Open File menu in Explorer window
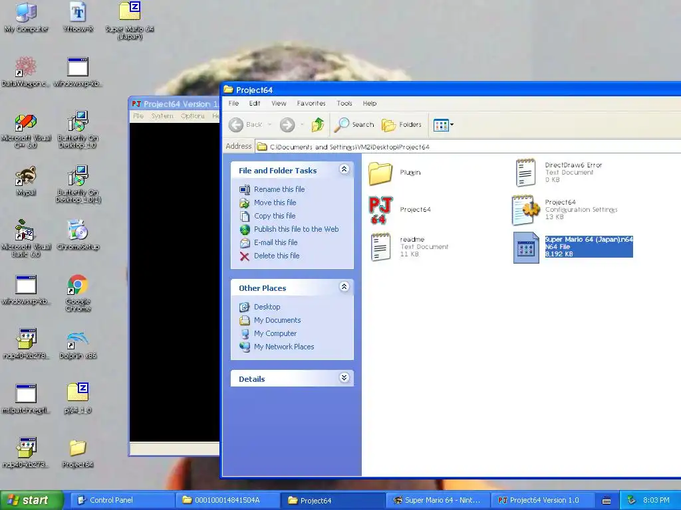Viewport: 681px width, 510px height. coord(233,103)
